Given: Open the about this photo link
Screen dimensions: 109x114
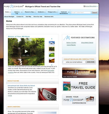Looking at the screenshot, I should 91,6.
